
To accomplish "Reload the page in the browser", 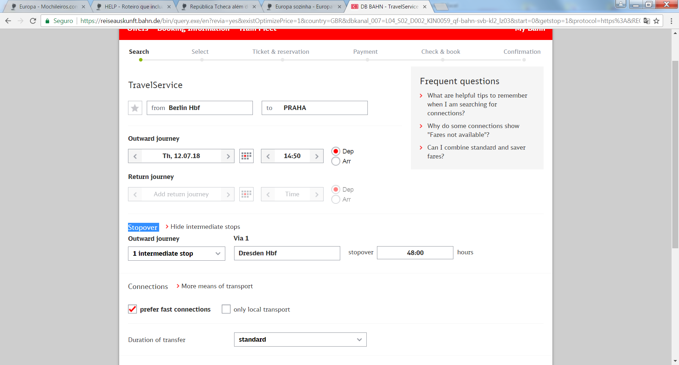I will 33,21.
